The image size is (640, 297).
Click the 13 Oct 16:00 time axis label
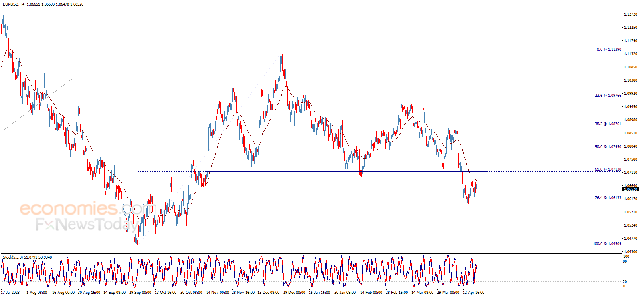click(x=166, y=292)
